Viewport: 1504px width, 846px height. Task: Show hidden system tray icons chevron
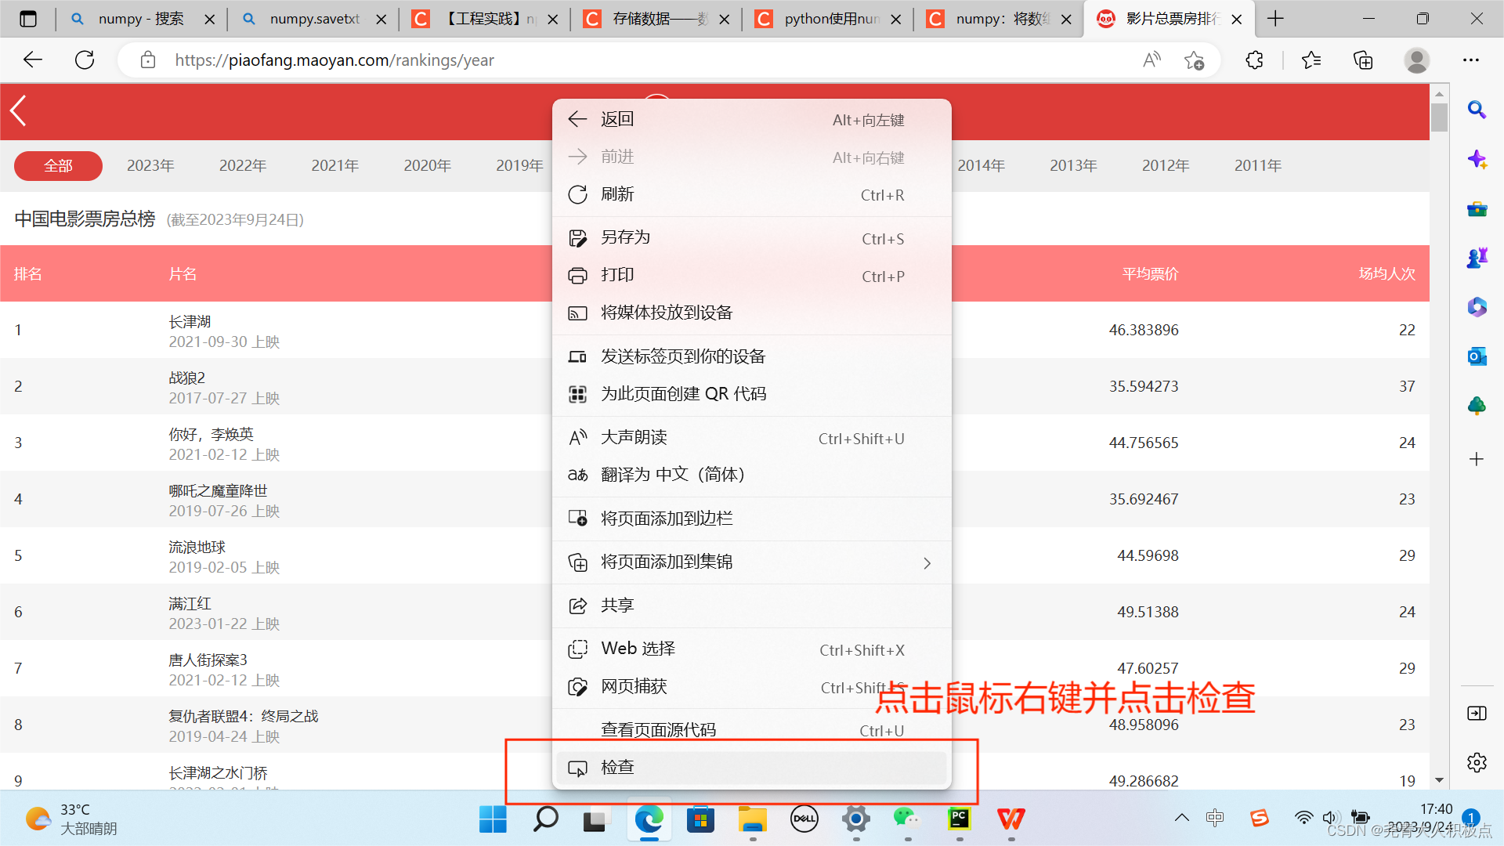[x=1181, y=818]
